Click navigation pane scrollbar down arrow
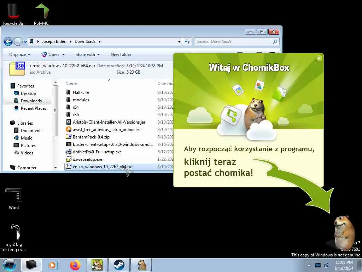The image size is (362, 272). (x=56, y=168)
